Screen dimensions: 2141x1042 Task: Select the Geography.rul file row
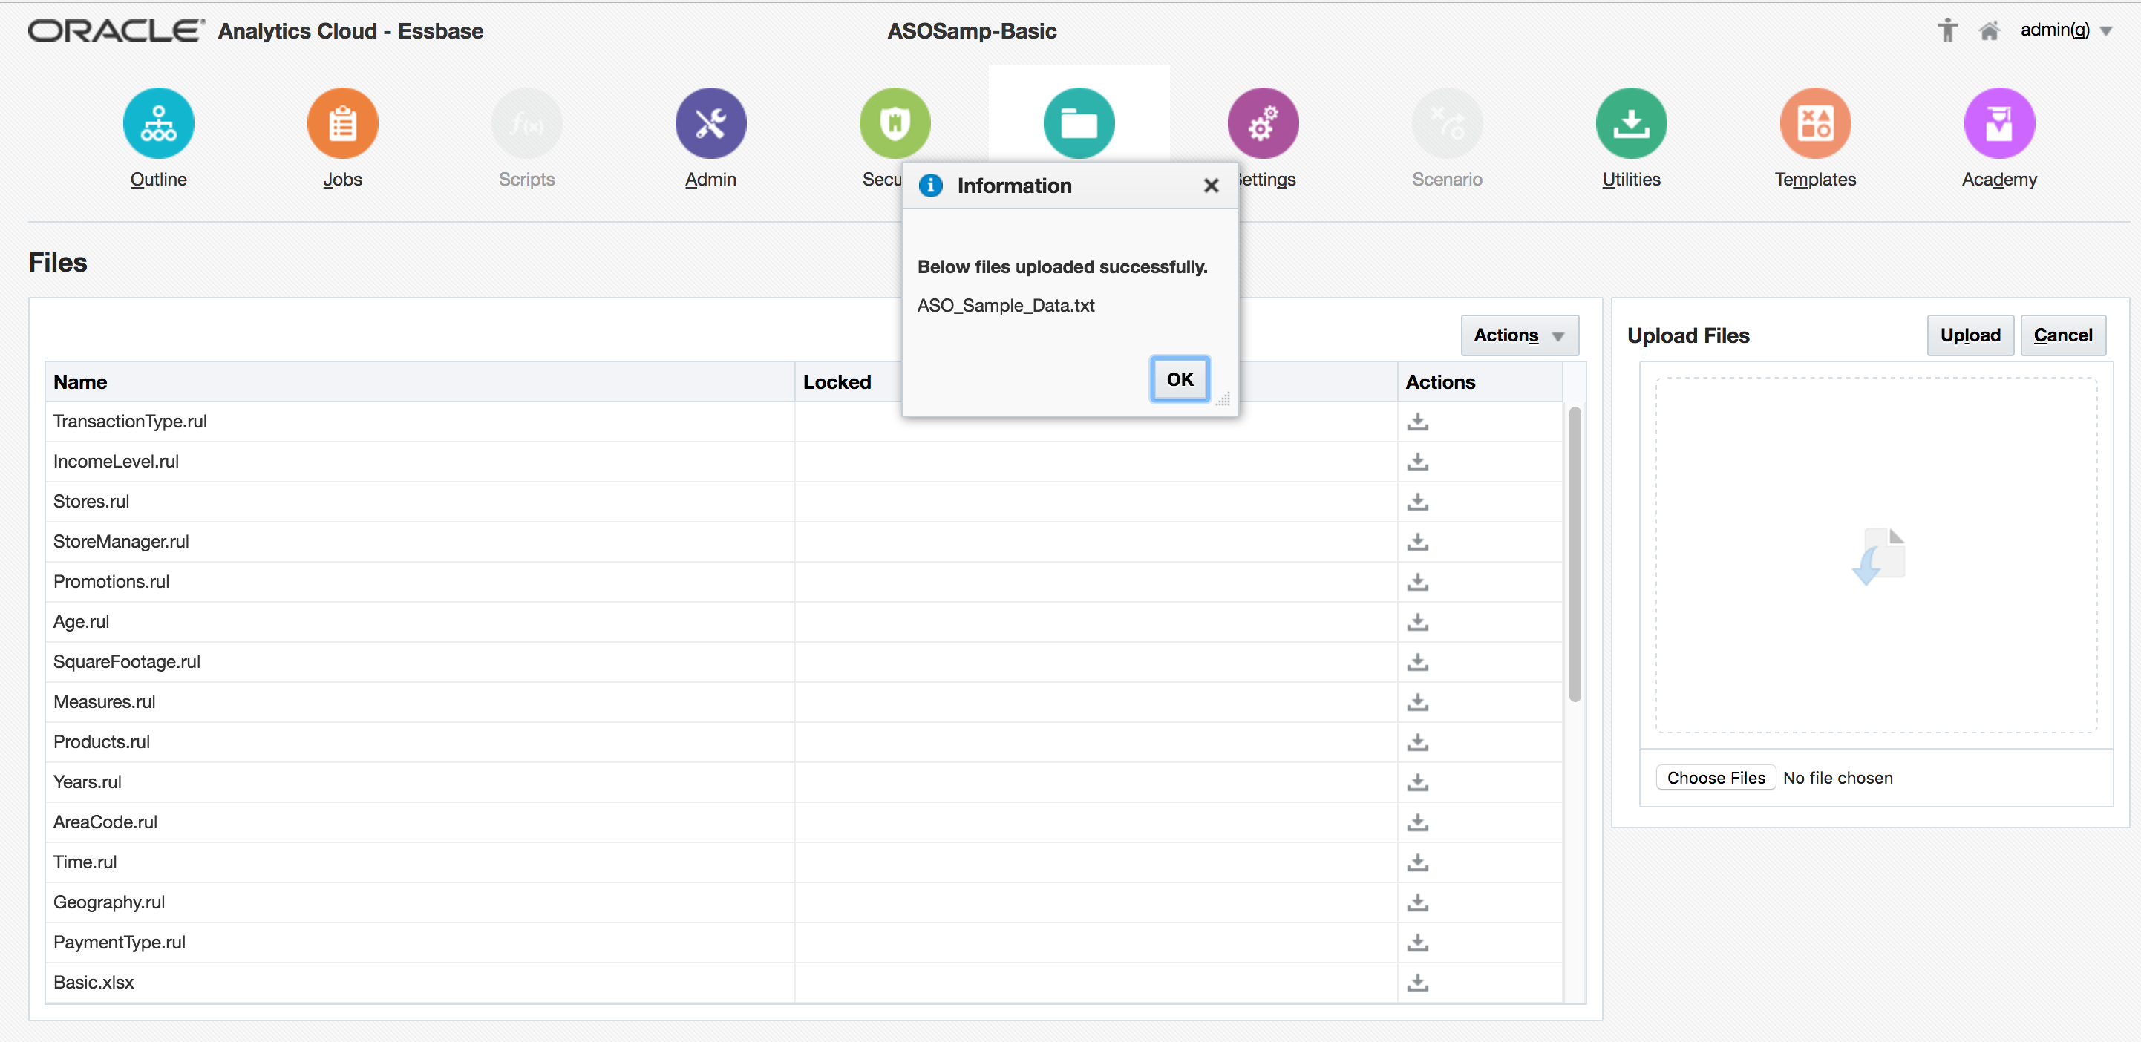[x=109, y=902]
